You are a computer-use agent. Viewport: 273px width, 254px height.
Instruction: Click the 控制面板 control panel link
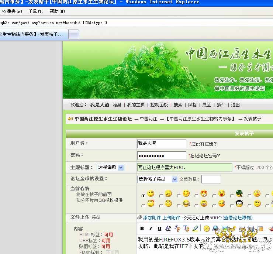click(159, 105)
